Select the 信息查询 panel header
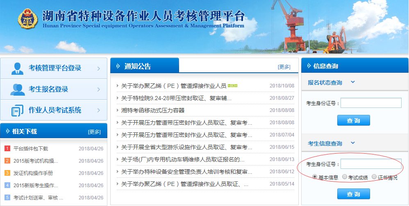The width and height of the screenshot is (409, 206). [x=354, y=65]
